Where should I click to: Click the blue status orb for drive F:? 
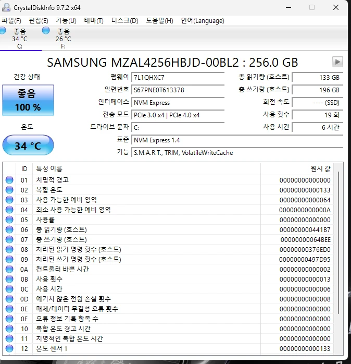click(46, 30)
